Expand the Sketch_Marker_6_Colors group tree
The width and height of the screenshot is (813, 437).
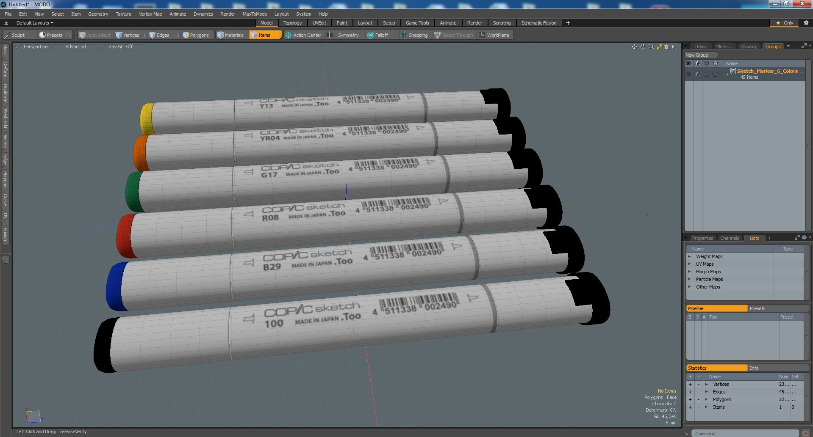(x=727, y=74)
